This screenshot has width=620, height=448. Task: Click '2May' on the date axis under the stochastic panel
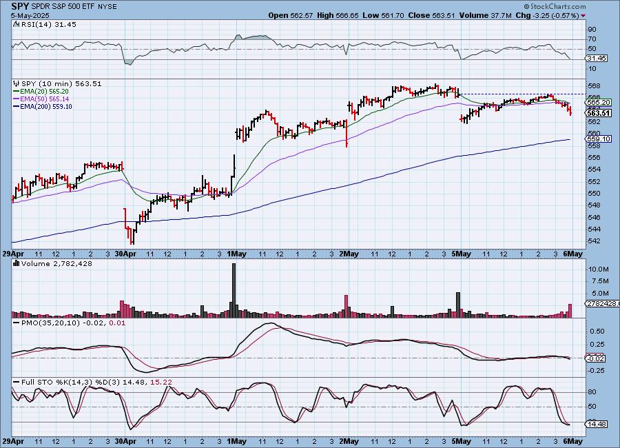click(x=349, y=441)
